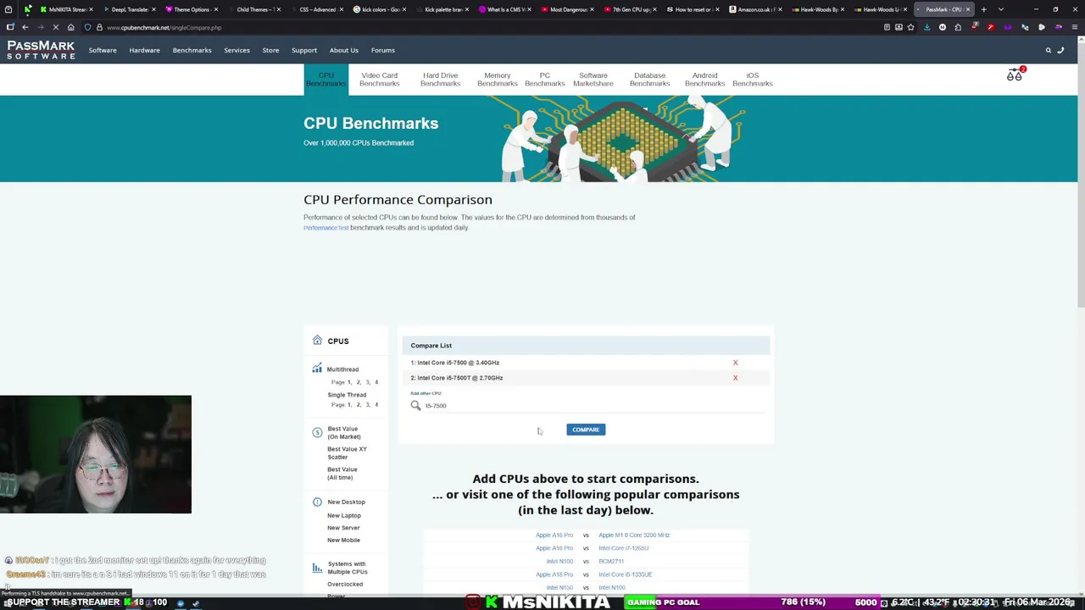The image size is (1085, 610).
Task: Open the Services menu
Action: [236, 50]
